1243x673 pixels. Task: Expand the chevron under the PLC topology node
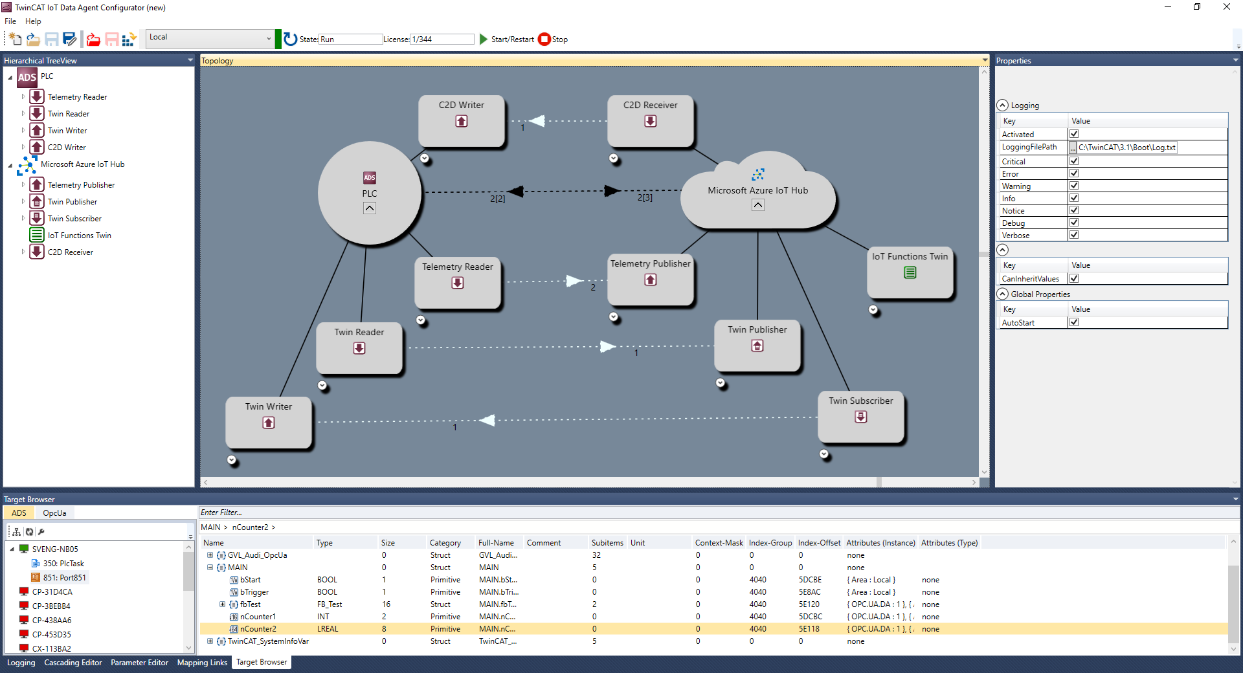click(370, 208)
